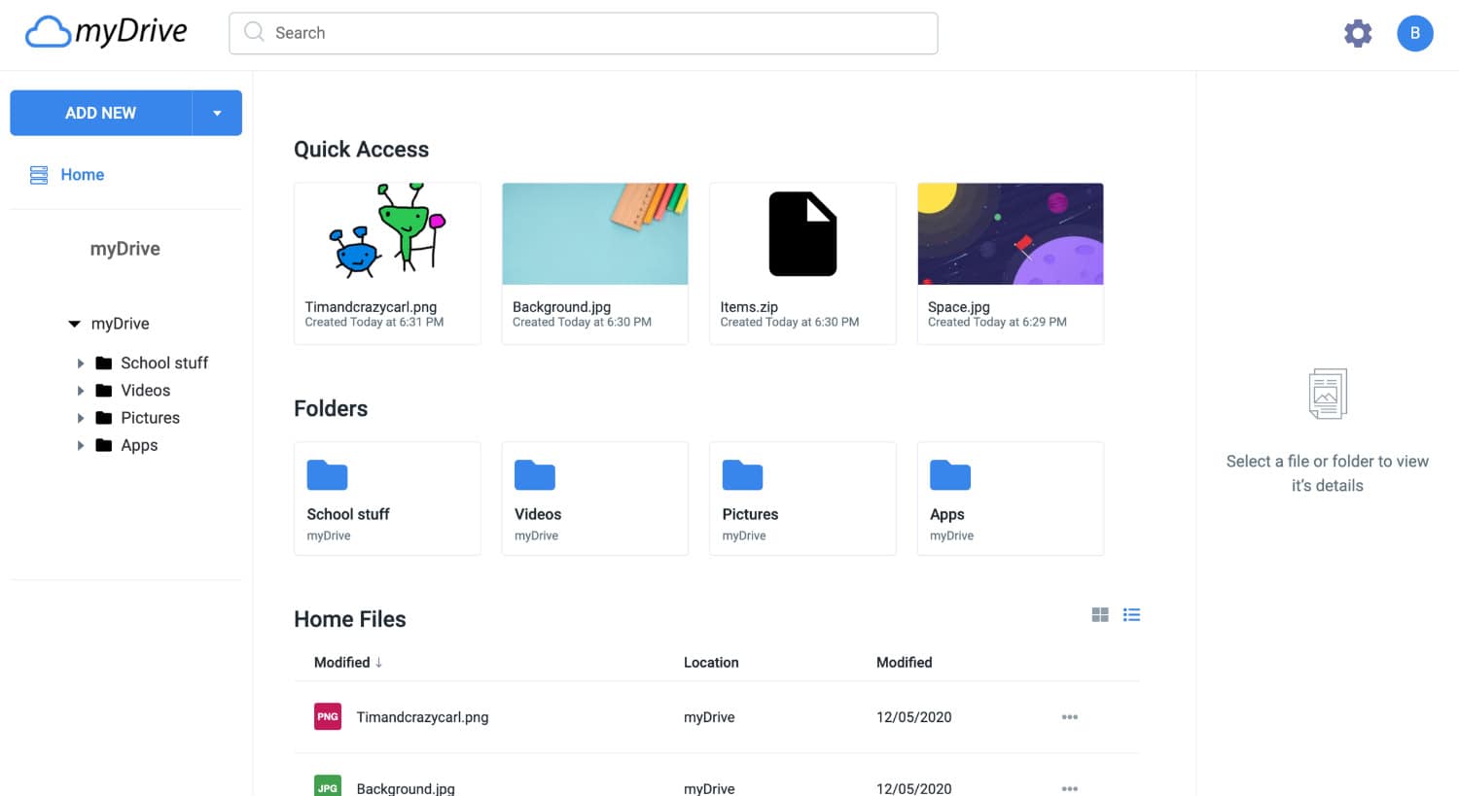The image size is (1459, 796).
Task: Open the user avatar B menu
Action: coord(1414,33)
